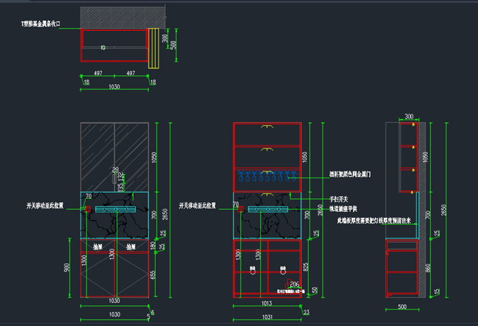Click the 655 dimension value
478x326 pixels.
pyautogui.click(x=154, y=273)
